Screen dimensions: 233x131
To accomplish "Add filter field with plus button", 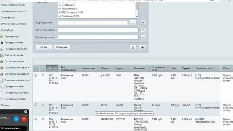I will tap(142, 47).
